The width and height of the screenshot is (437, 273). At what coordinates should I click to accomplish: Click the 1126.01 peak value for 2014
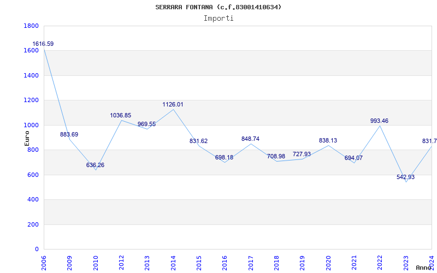tap(173, 104)
